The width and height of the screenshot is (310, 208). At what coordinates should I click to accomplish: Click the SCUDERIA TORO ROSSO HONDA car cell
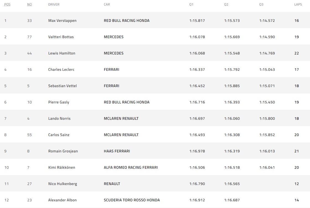pyautogui.click(x=132, y=200)
